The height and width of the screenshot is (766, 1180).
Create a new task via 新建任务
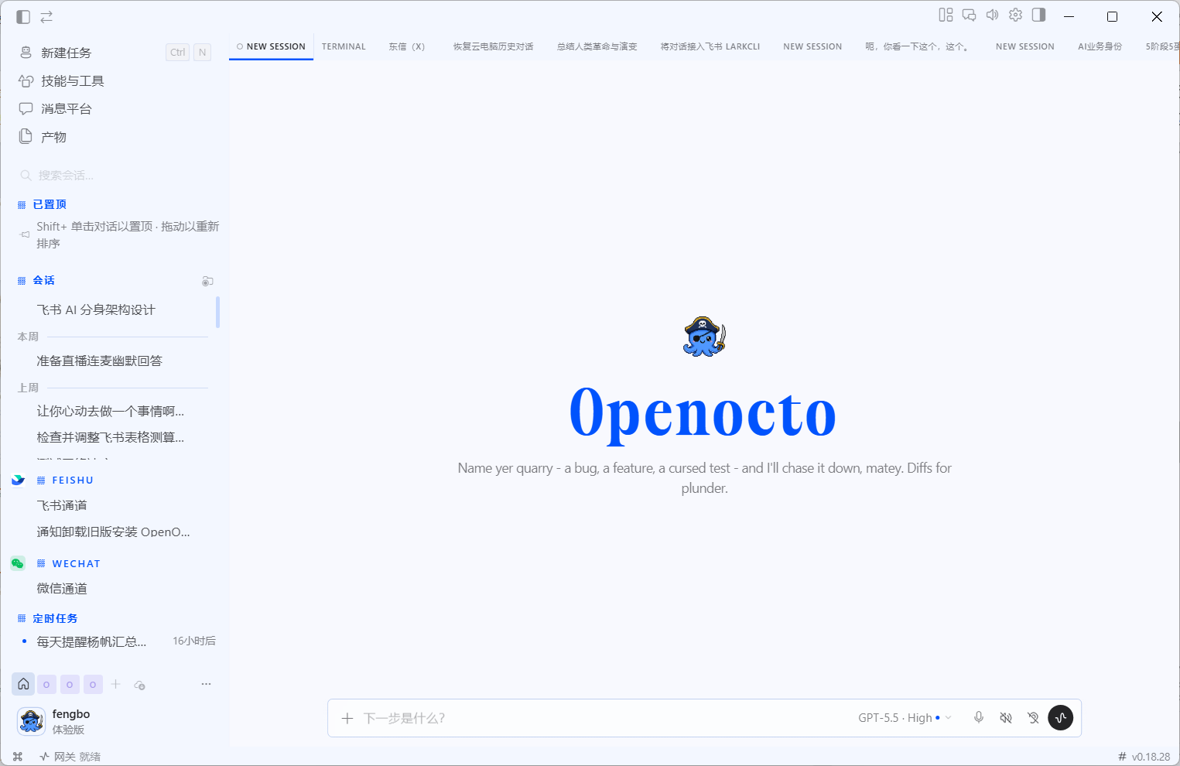115,53
